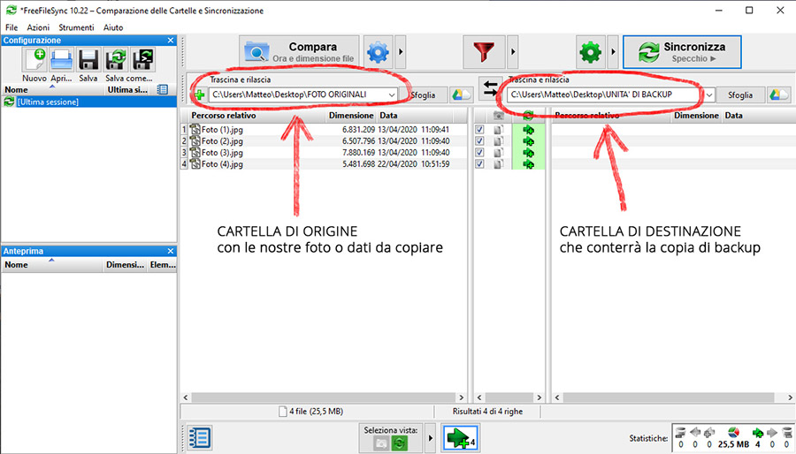This screenshot has height=454, width=796.
Task: Uncheck the checkbox for Foto (4).jpg
Action: tap(479, 164)
